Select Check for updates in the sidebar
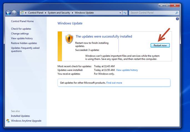This screenshot has width=190, height=132. (21, 29)
